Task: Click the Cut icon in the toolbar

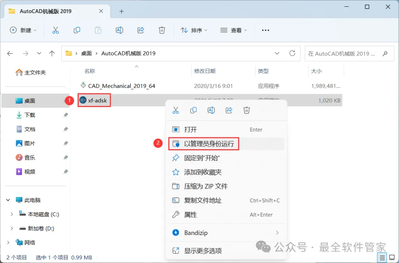Action: tap(55, 30)
